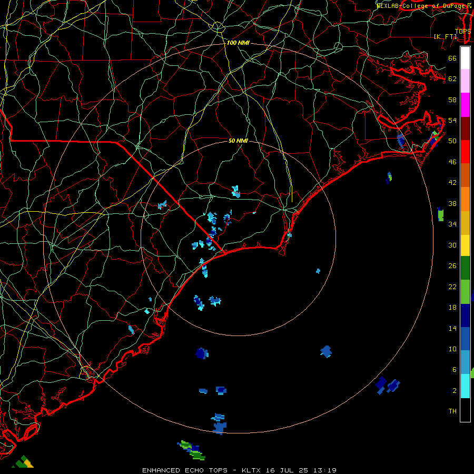Click the cyan legend swatch
This screenshot has height=474, width=474.
465,386
